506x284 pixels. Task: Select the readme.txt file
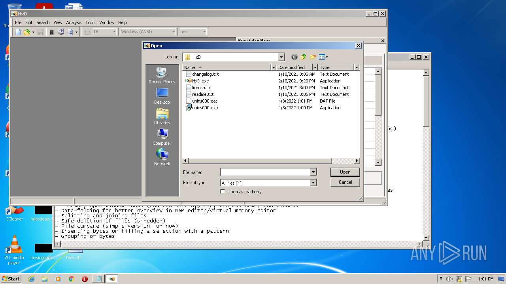pyautogui.click(x=203, y=94)
